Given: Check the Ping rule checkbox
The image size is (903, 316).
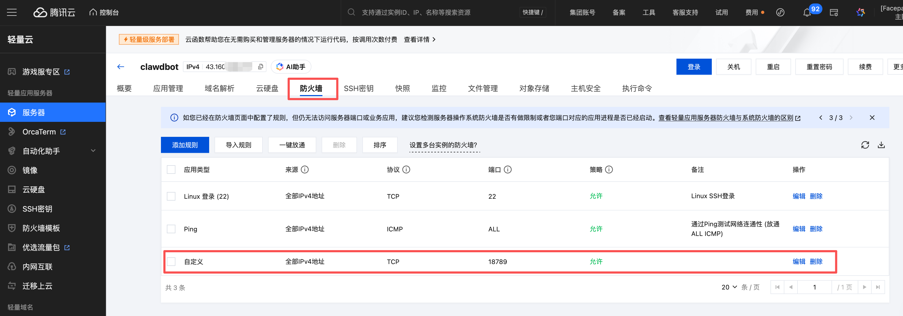Looking at the screenshot, I should 171,229.
